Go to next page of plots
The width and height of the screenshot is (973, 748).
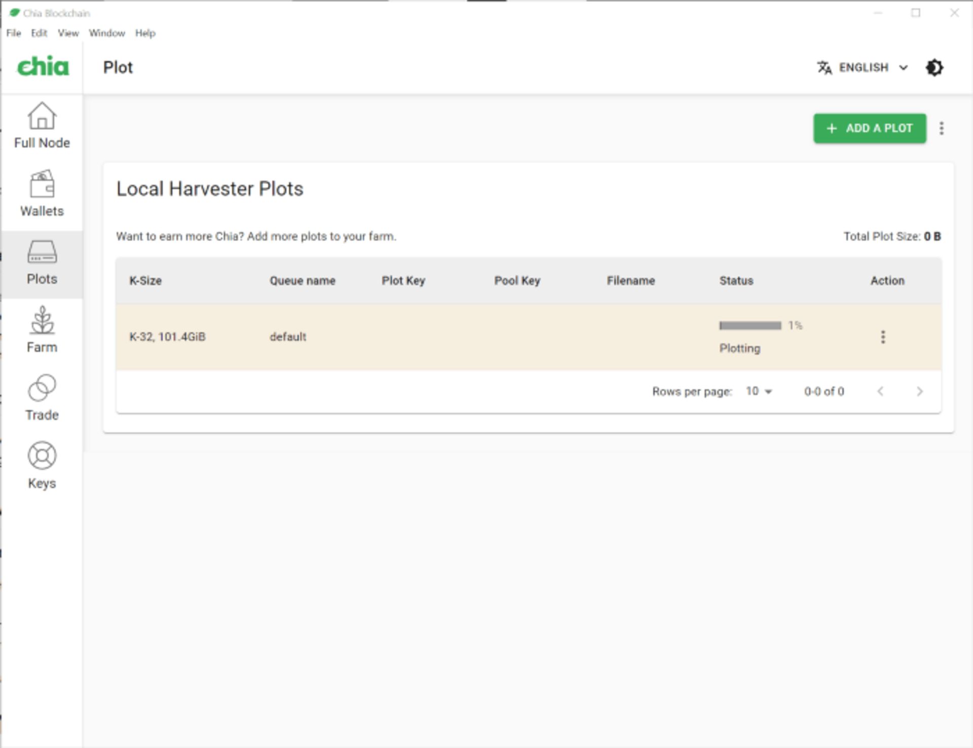(x=919, y=391)
